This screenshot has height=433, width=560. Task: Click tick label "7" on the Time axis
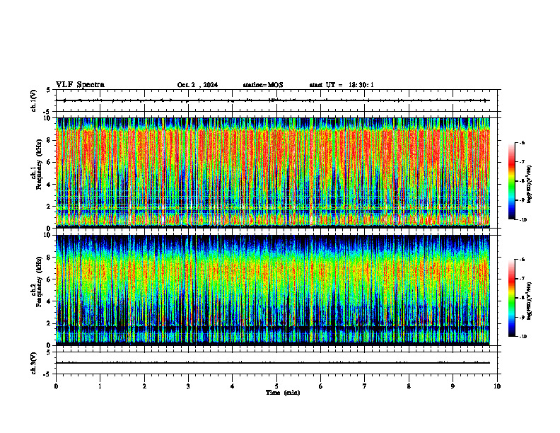tap(365, 386)
